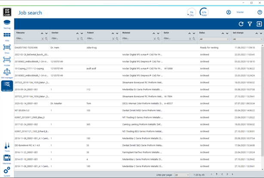Open the Nesting section in sidebar
Screen dimensions: 264x178
[x=7, y=24]
